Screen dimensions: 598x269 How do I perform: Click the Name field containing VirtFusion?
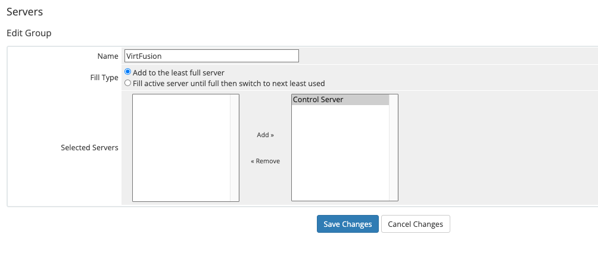pyautogui.click(x=211, y=56)
